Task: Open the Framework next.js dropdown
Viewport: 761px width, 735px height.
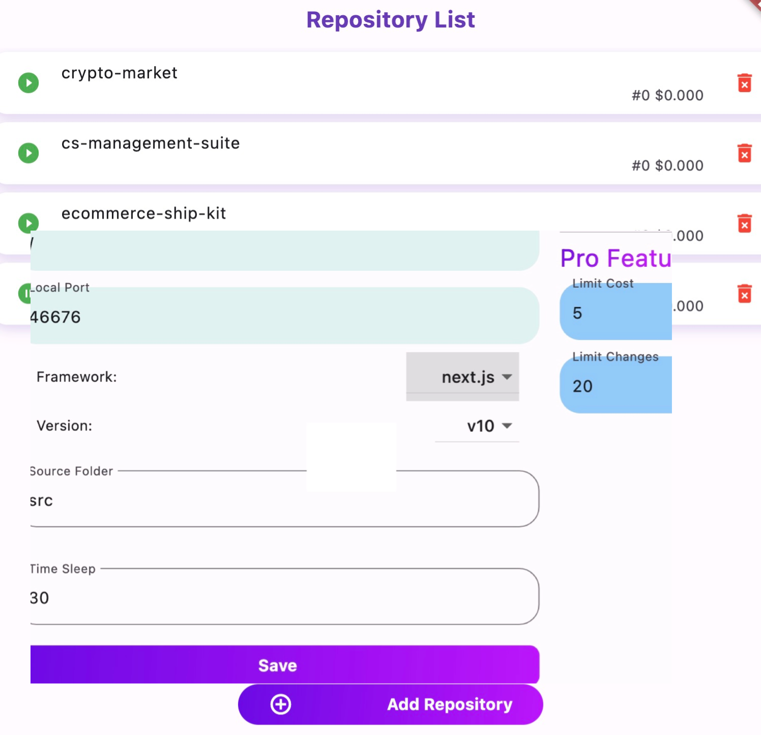Action: [x=476, y=377]
